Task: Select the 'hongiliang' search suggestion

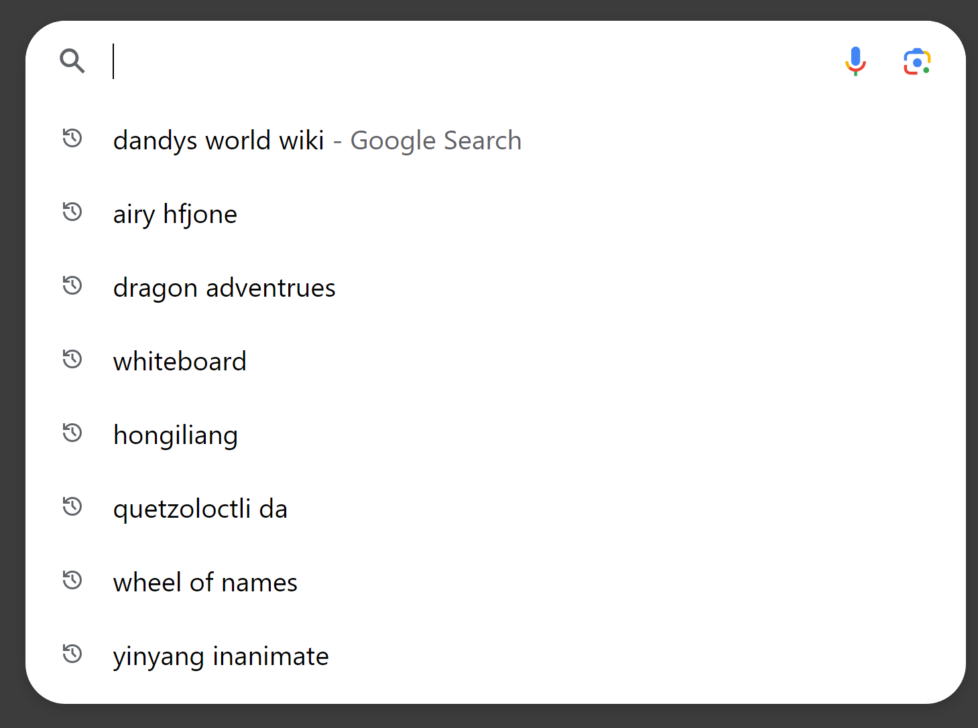Action: [x=176, y=435]
